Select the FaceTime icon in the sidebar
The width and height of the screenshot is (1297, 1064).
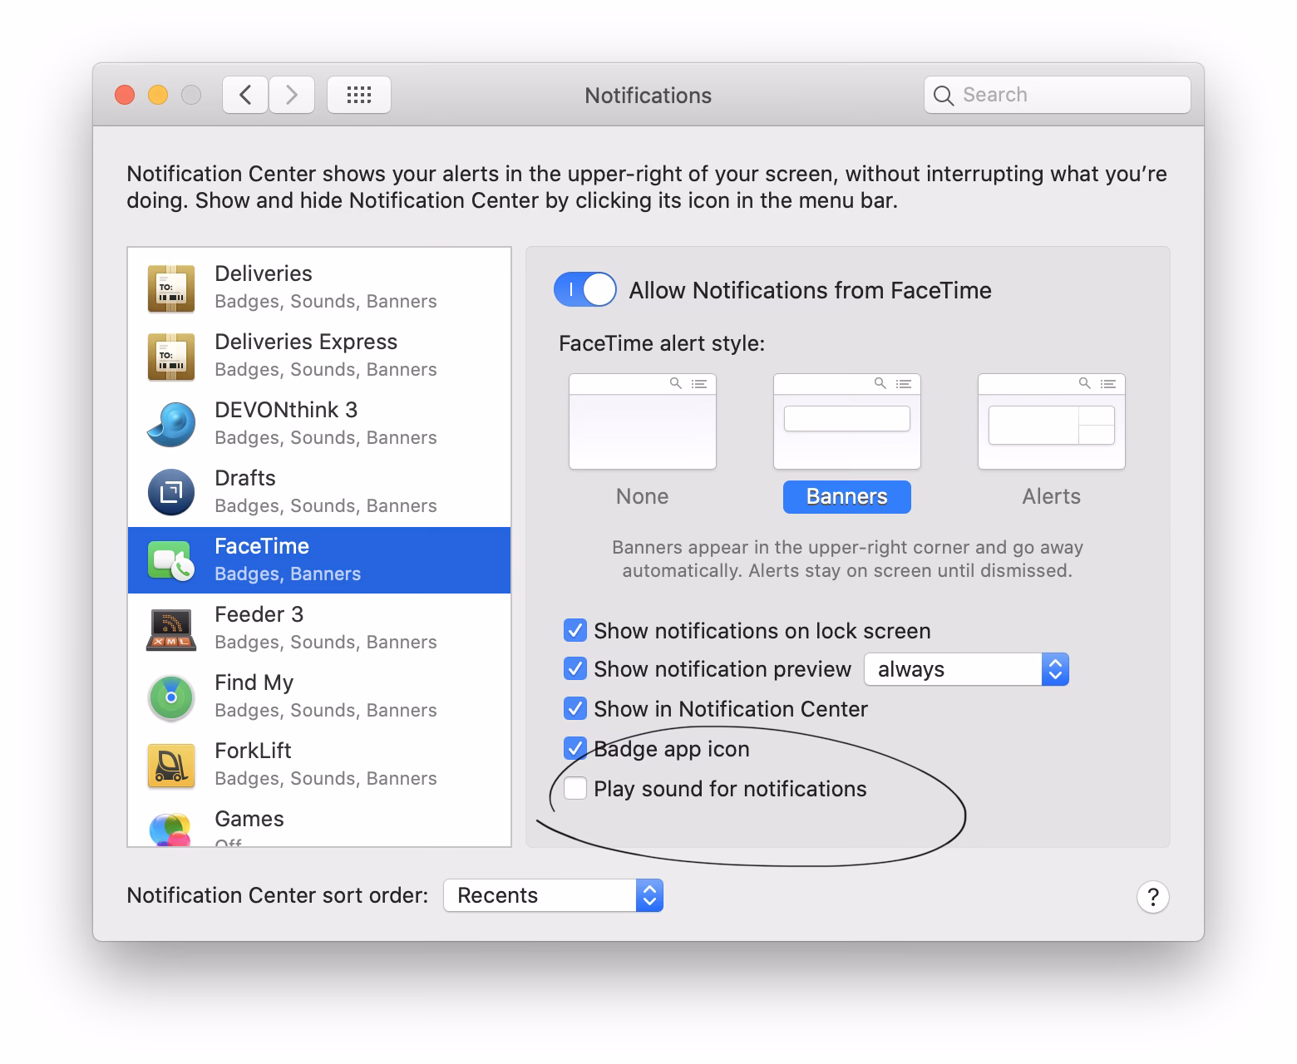coord(170,559)
